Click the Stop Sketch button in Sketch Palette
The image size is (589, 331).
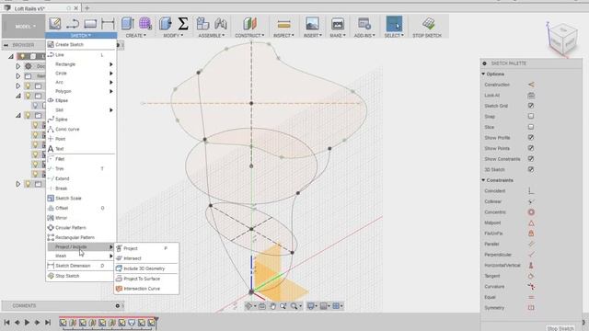(560, 328)
